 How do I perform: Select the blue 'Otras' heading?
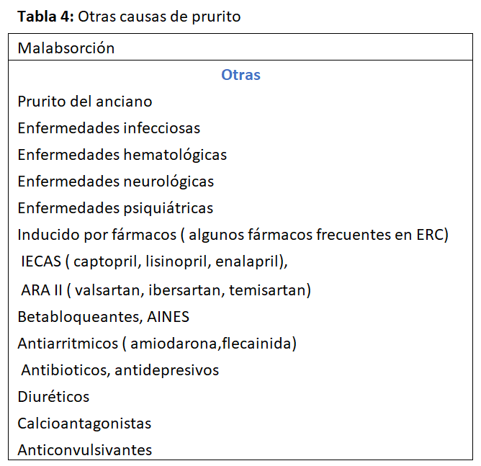[240, 75]
